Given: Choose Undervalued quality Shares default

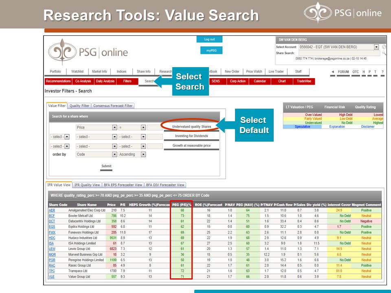Looking at the screenshot, I should coord(191,127).
